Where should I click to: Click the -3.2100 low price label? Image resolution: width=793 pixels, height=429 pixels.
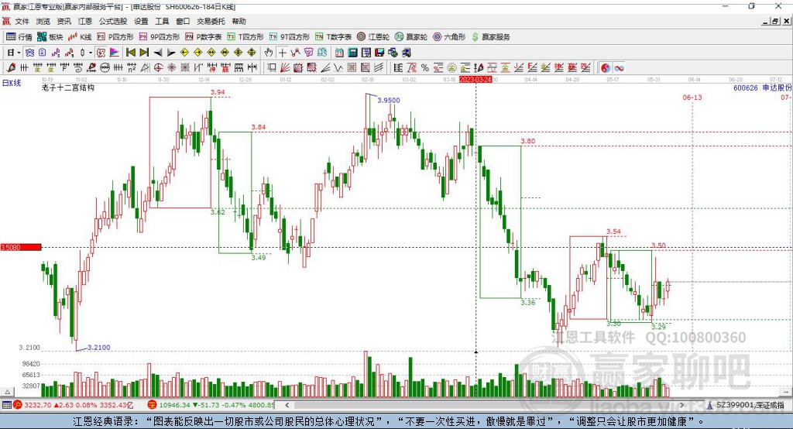98,348
